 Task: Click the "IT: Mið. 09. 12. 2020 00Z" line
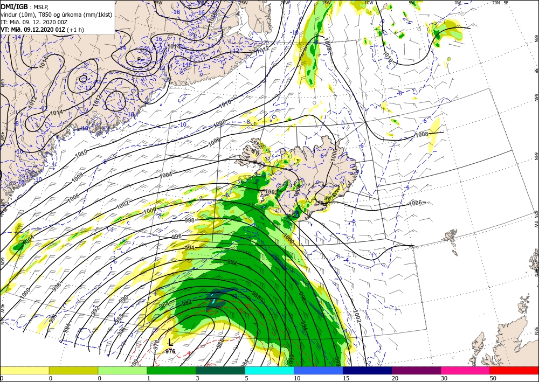[34, 22]
